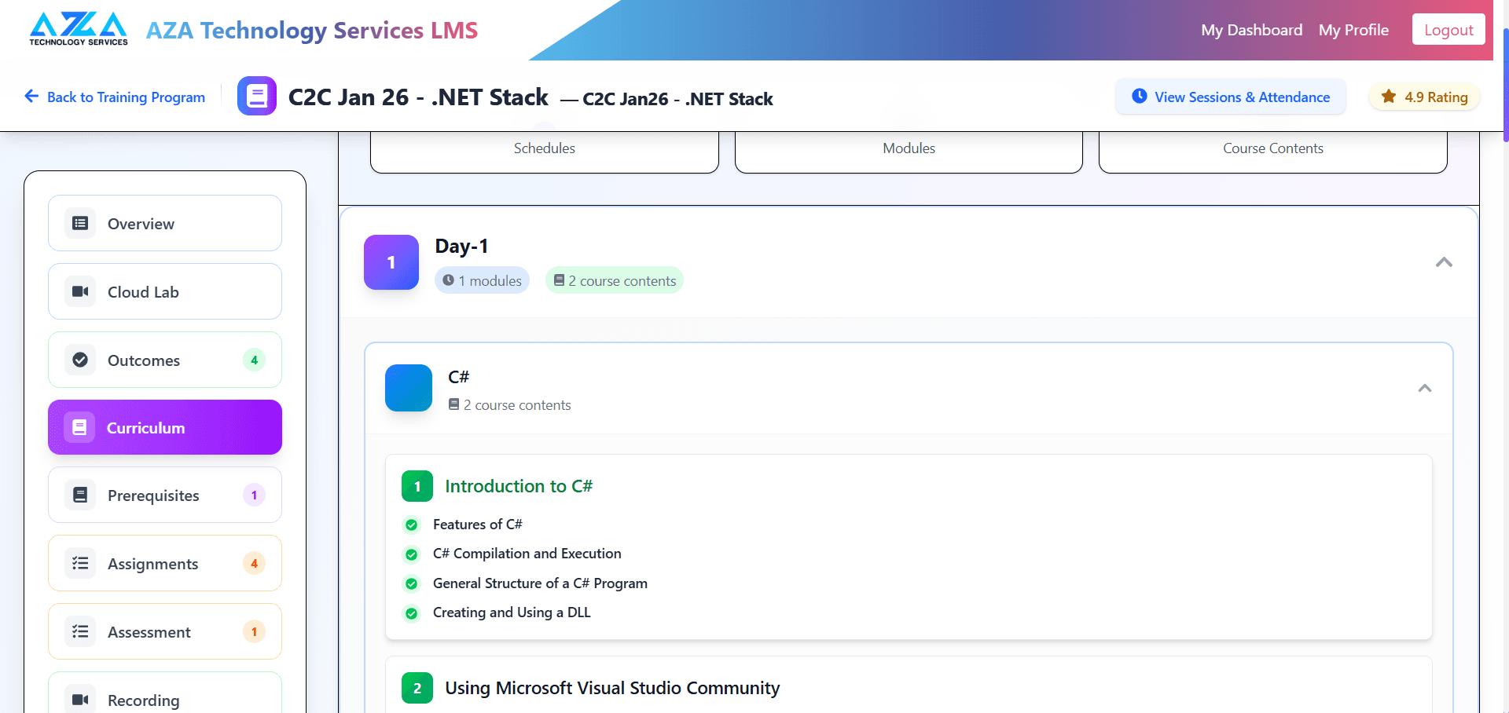This screenshot has height=713, width=1509.
Task: Switch to the Modules tab
Action: click(909, 151)
